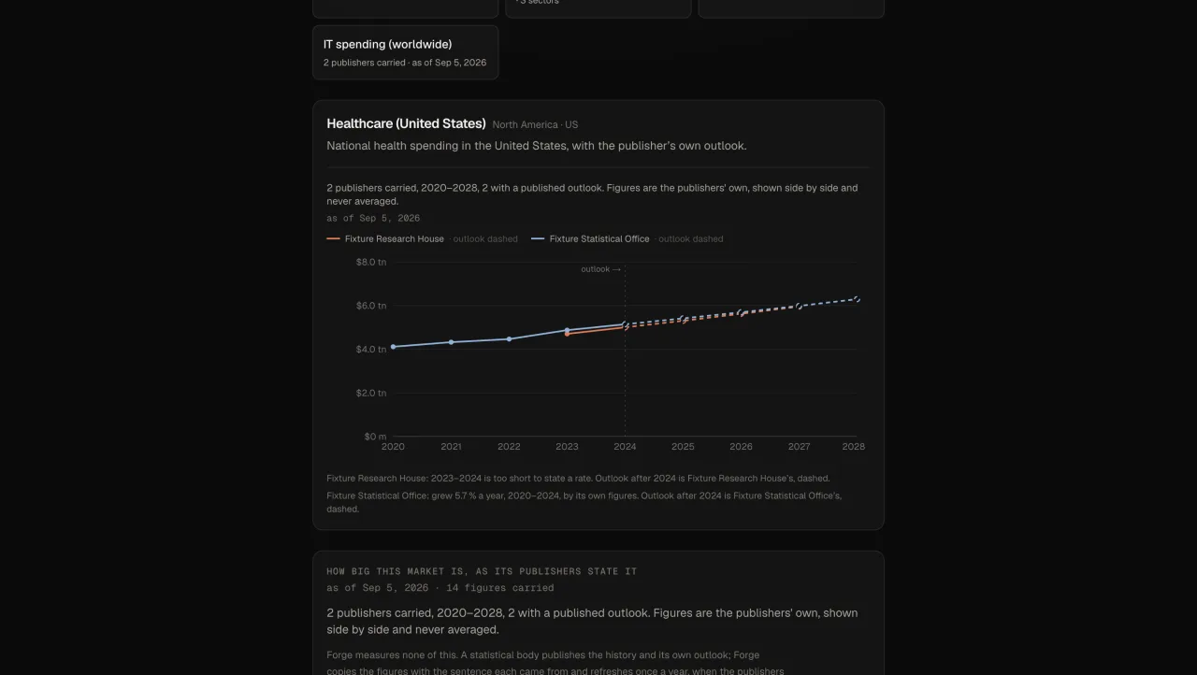This screenshot has height=675, width=1197.
Task: Click the 'How big this market is' heading
Action: pos(482,571)
